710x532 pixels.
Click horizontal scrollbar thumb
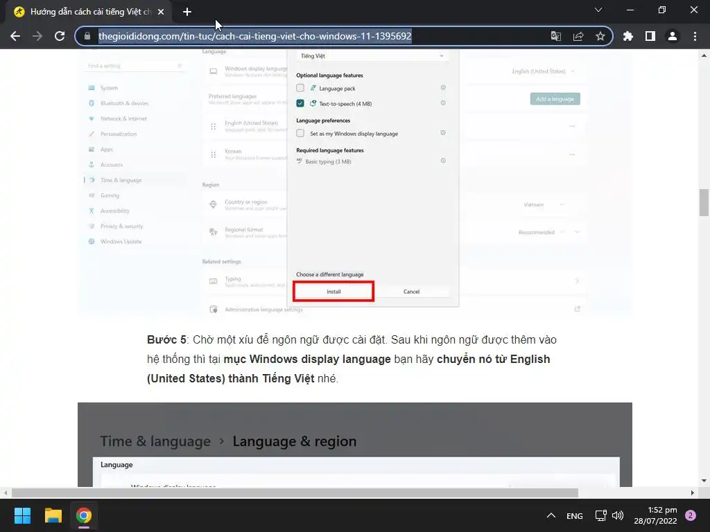[x=295, y=493]
